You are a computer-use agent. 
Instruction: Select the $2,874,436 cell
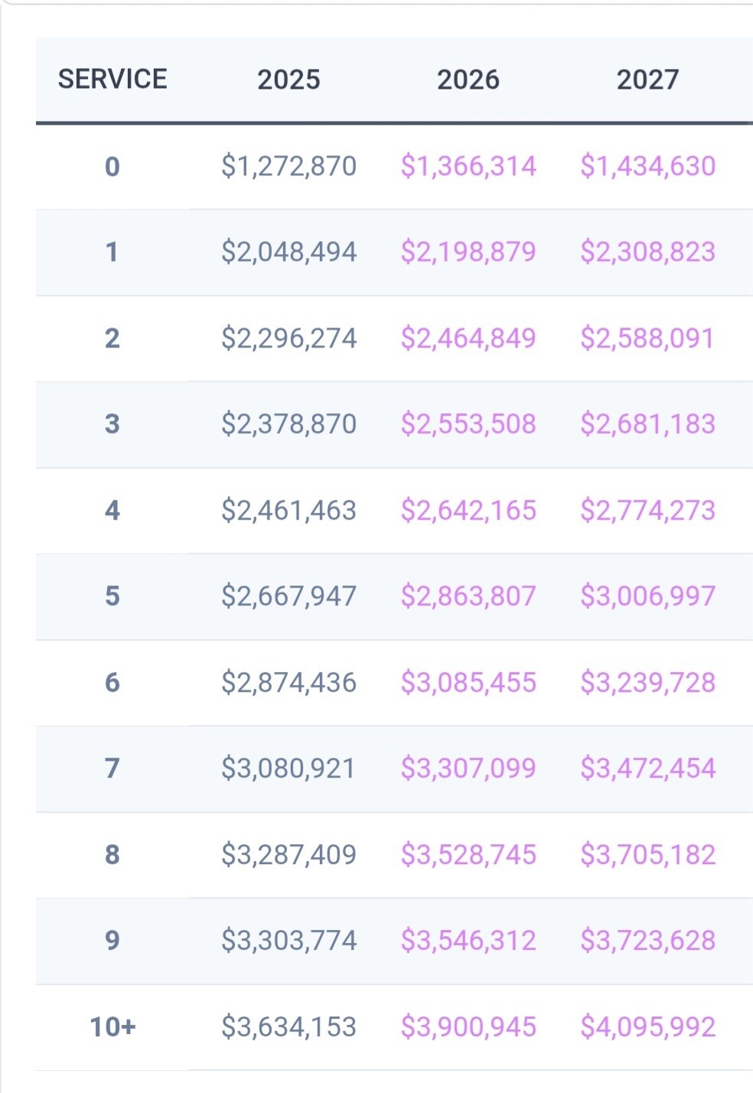tap(288, 683)
